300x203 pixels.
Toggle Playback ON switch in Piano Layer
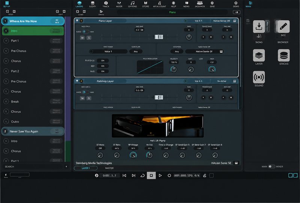103,61
